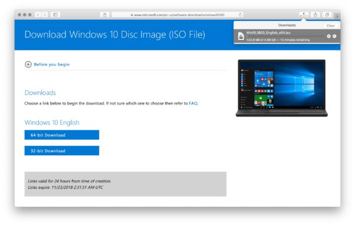Viewport: 355px width, 226px height.
Task: Start the 64-bit Download
Action: [x=62, y=135]
